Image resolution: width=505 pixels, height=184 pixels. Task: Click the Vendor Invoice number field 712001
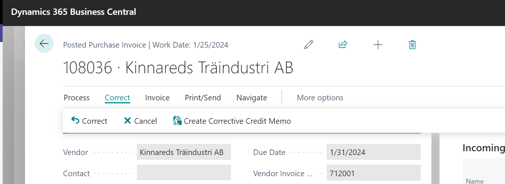[373, 173]
